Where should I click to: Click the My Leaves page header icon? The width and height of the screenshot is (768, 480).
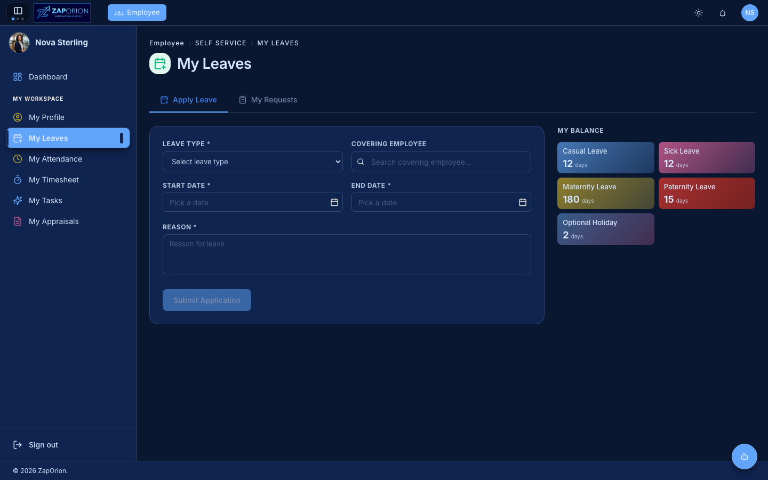click(160, 63)
